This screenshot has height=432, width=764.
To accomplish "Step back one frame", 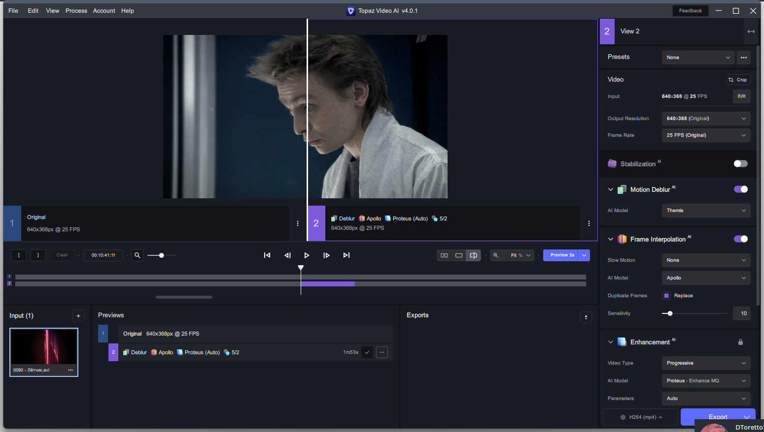I will 287,255.
